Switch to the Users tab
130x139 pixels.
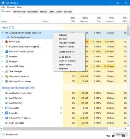(x=51, y=12)
